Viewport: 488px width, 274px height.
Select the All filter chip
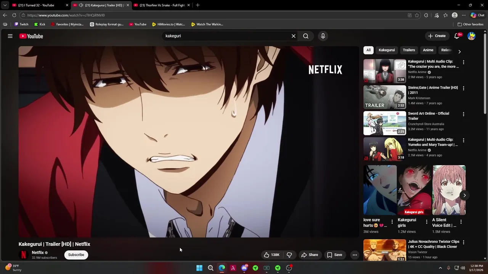coord(368,50)
